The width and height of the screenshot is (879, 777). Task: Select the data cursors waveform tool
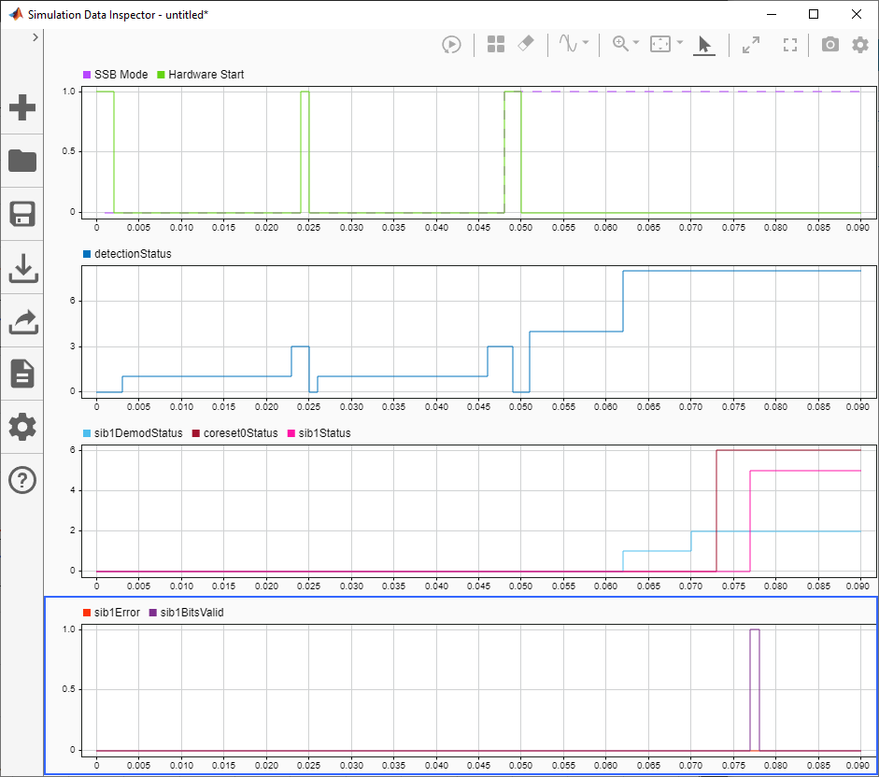568,44
